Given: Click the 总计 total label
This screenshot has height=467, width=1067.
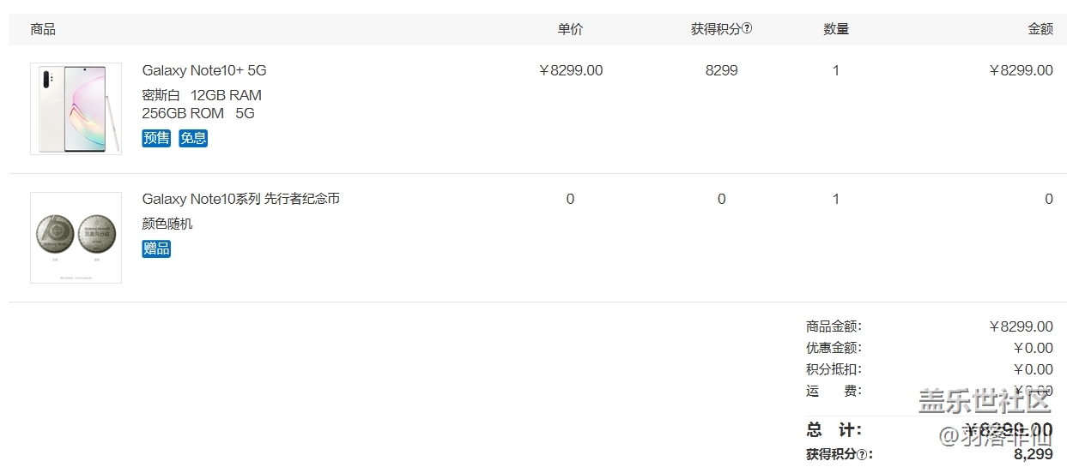Looking at the screenshot, I should coord(834,430).
